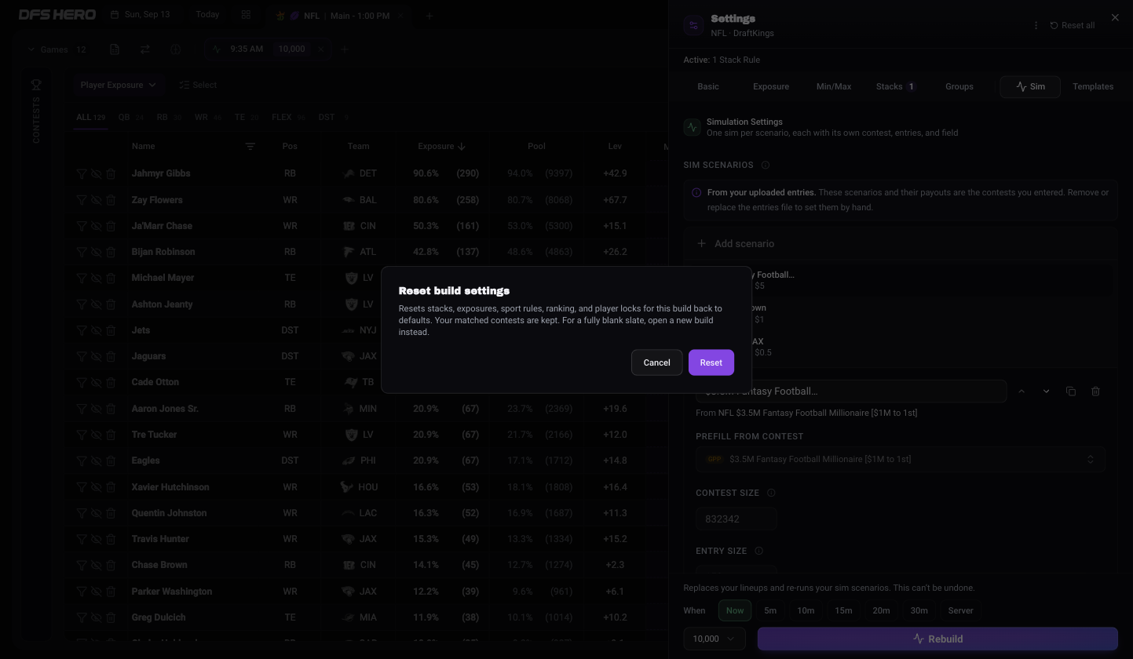
Task: Hide Jahmyr Gibbs with the eye-off icon
Action: click(x=96, y=173)
